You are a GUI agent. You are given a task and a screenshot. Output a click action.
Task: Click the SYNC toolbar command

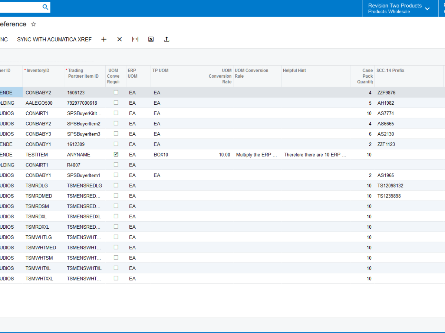[4, 39]
